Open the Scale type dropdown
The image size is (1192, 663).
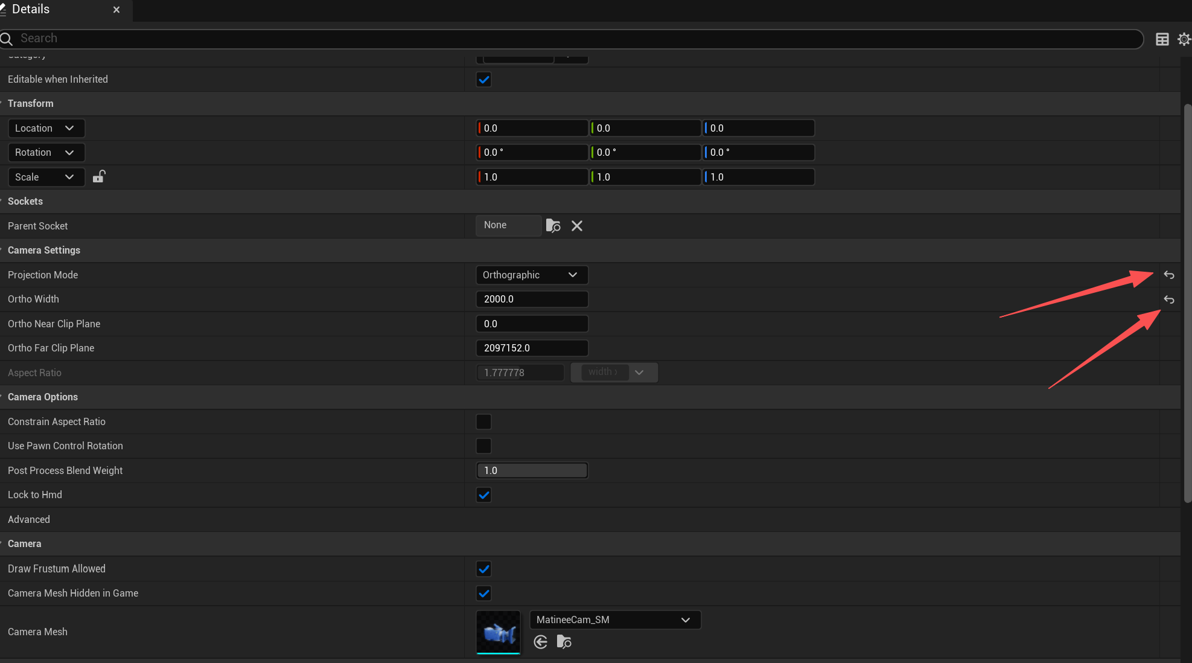pos(46,177)
